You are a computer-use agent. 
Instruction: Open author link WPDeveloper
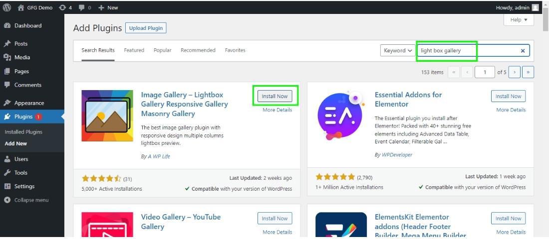pyautogui.click(x=397, y=154)
